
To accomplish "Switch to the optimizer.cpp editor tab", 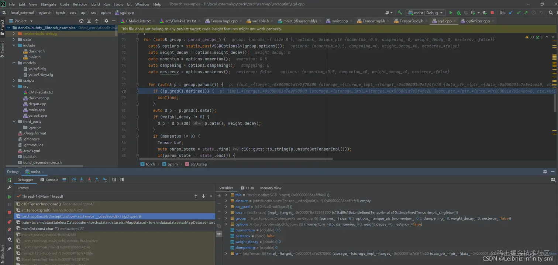I will pos(478,21).
